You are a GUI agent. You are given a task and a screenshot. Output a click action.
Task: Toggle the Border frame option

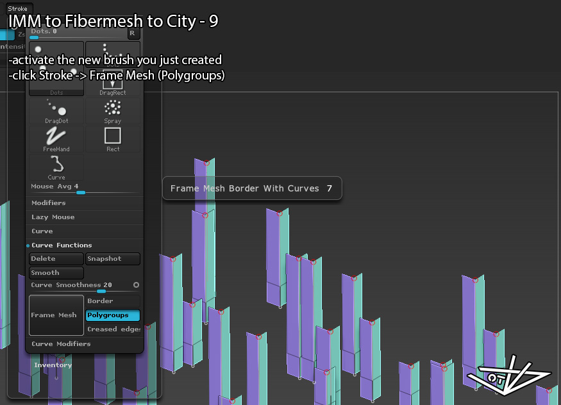tap(113, 301)
